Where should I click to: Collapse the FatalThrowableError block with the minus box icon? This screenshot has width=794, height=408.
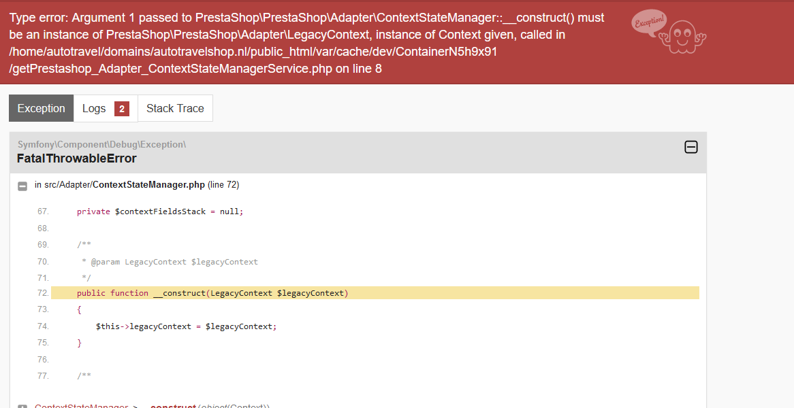tap(690, 147)
